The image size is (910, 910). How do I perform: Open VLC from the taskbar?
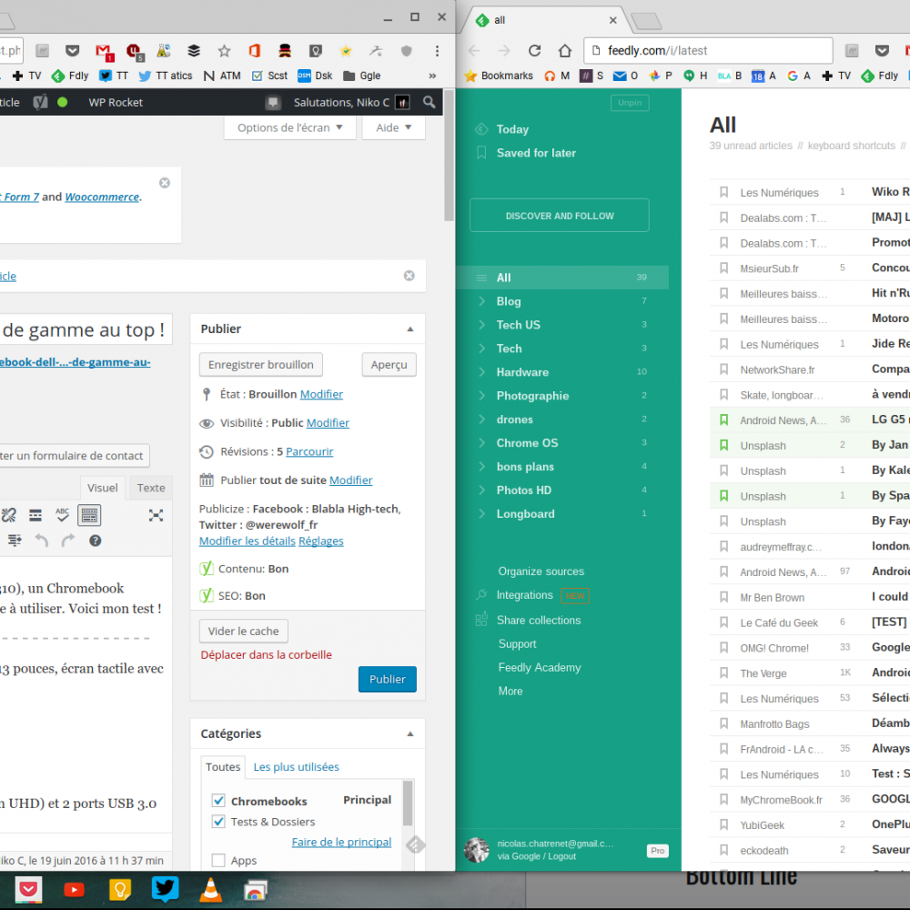[x=211, y=890]
